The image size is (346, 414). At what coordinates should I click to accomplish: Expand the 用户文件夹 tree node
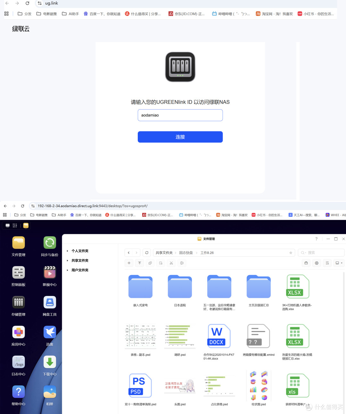point(67,270)
